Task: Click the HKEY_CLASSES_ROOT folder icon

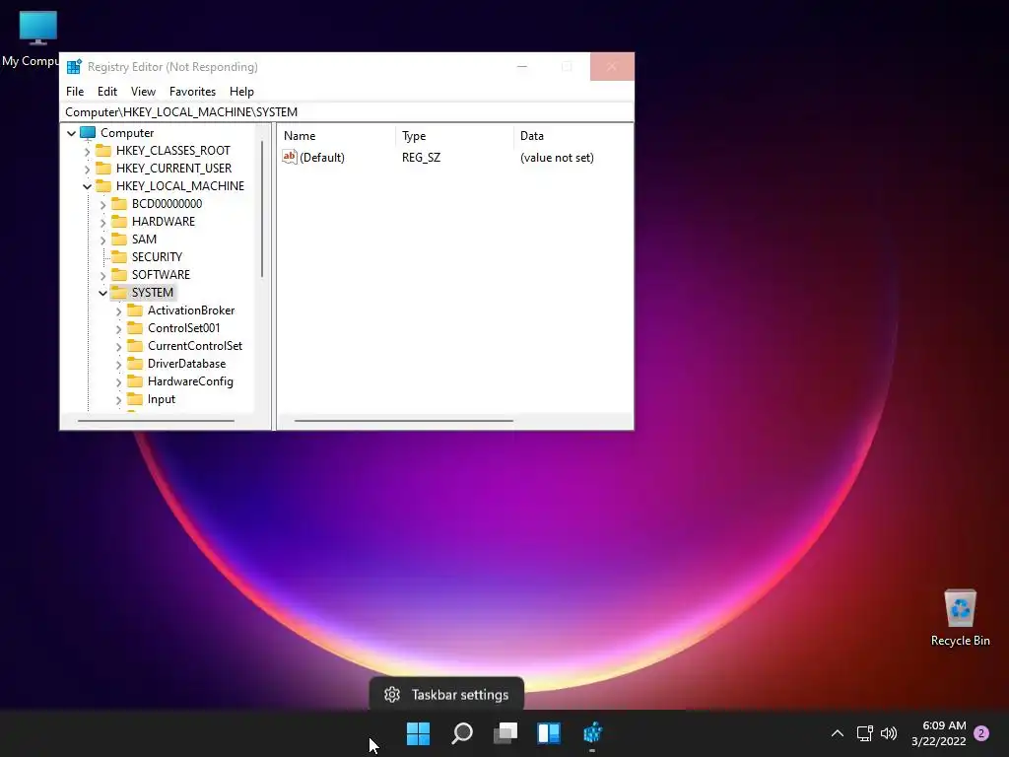Action: click(x=102, y=151)
